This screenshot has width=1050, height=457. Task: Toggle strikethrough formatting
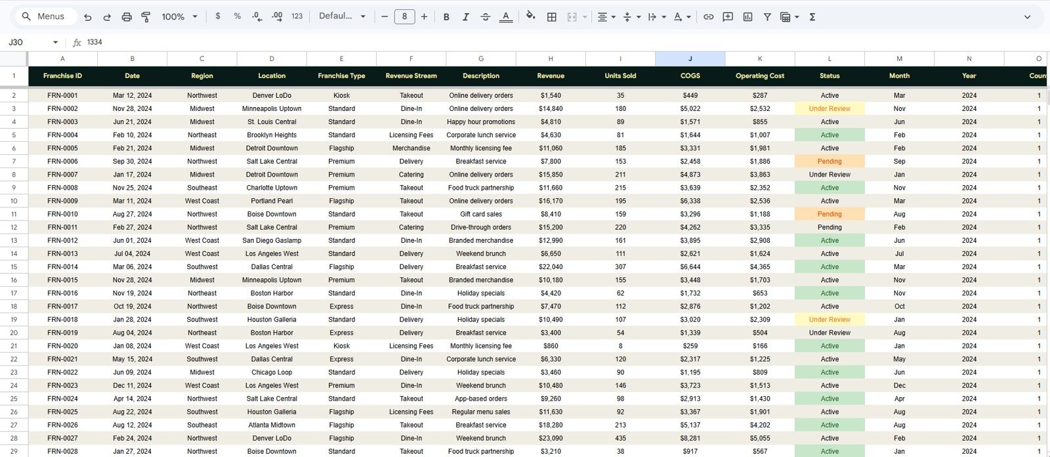485,17
